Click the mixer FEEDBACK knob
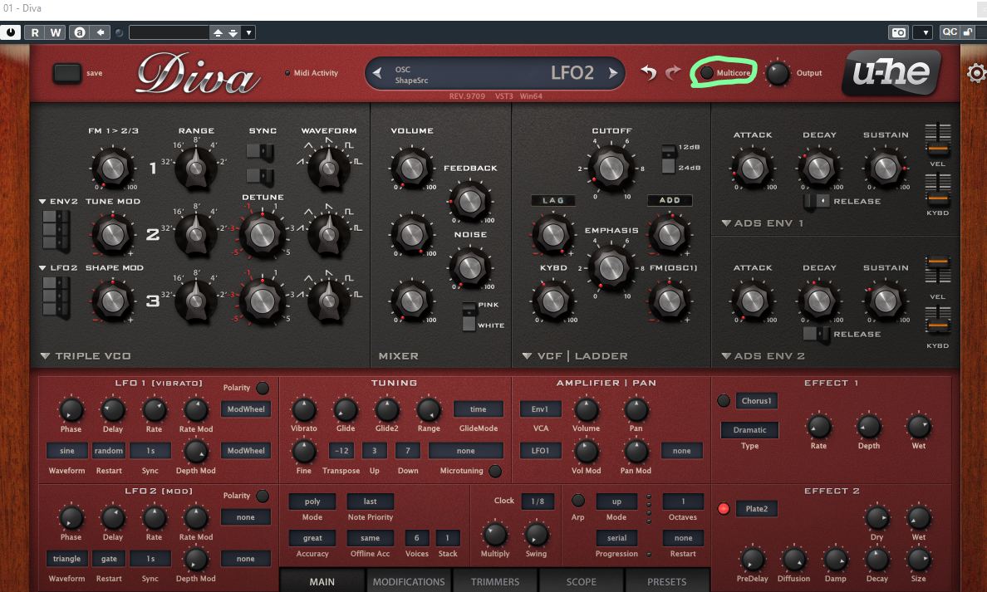The height and width of the screenshot is (592, 987). point(469,201)
